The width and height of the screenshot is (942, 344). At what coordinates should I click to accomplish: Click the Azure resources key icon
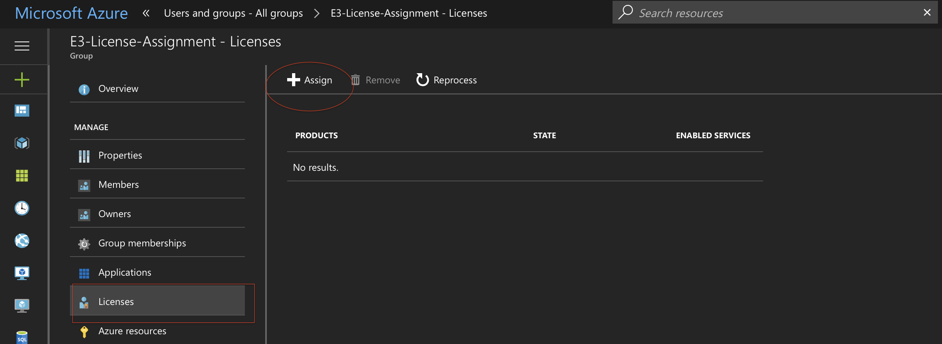point(84,332)
